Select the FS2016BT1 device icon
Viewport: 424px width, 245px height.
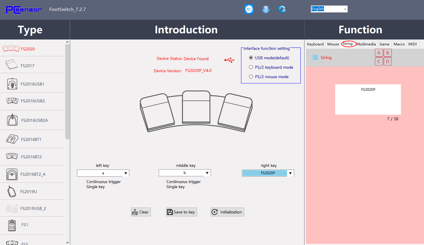point(12,139)
